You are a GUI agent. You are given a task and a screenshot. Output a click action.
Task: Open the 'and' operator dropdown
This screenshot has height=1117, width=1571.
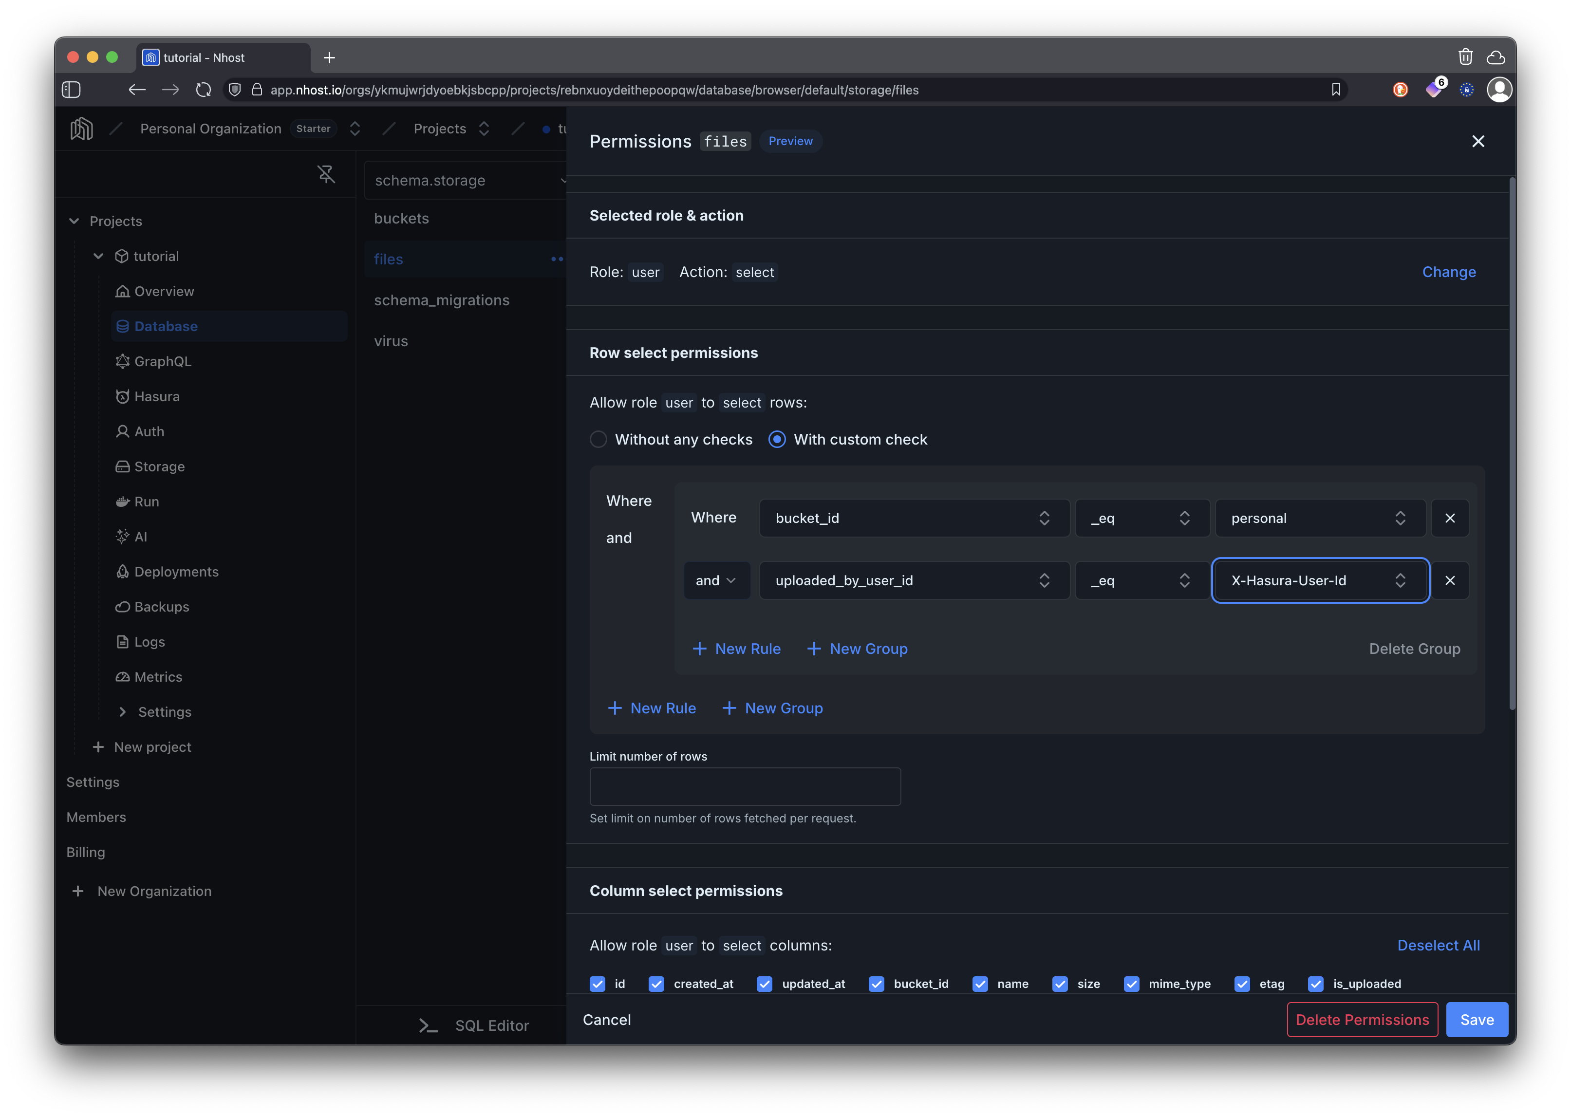[x=716, y=580]
